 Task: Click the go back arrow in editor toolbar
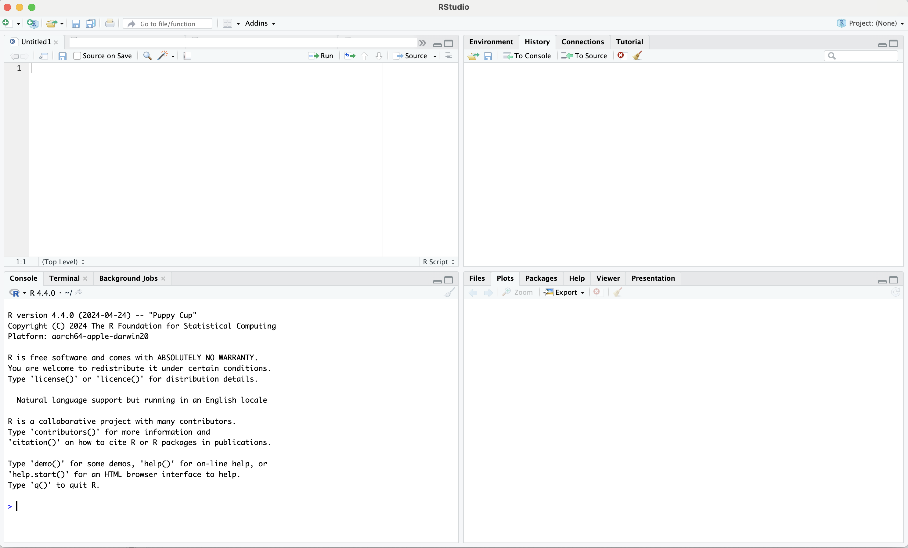[x=14, y=56]
